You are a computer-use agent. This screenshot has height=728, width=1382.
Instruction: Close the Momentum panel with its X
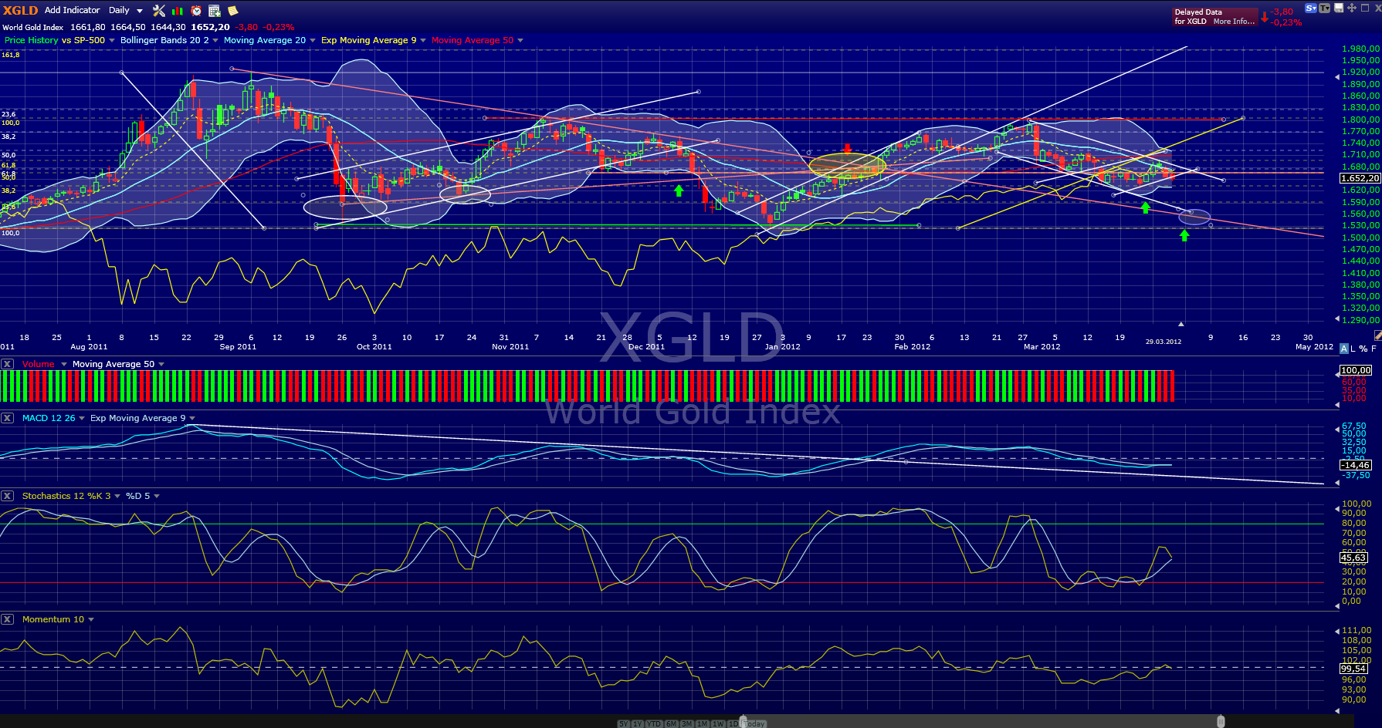(x=7, y=619)
